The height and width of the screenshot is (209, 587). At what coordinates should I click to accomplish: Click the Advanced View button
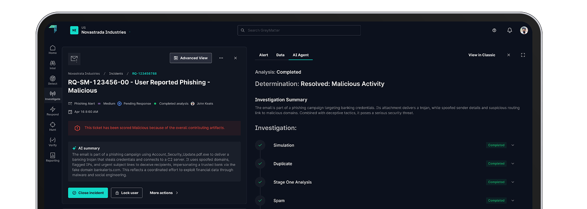click(191, 58)
